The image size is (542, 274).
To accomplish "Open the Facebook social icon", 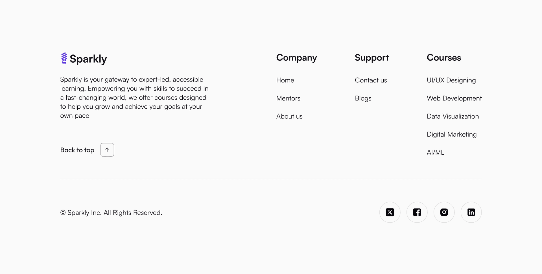I will tap(417, 212).
